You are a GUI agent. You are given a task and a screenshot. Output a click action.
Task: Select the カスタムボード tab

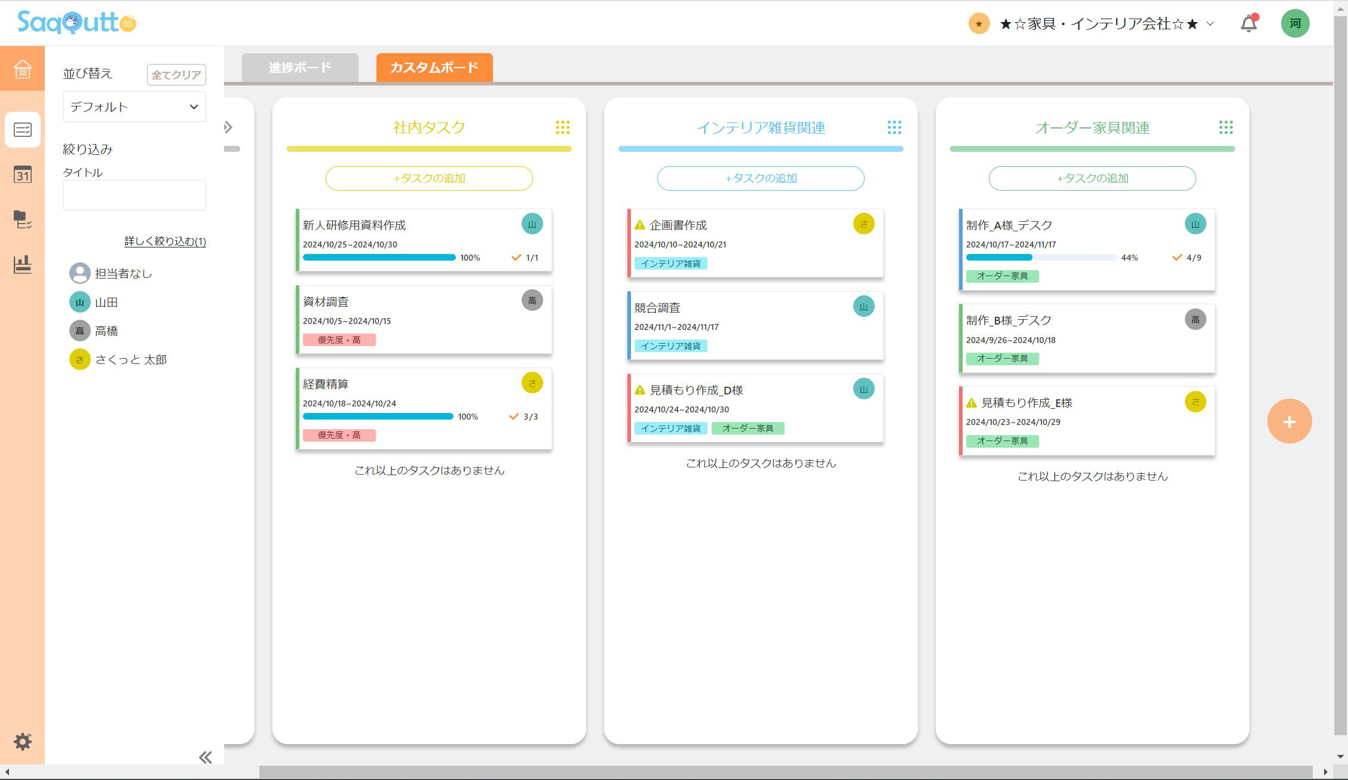click(434, 68)
